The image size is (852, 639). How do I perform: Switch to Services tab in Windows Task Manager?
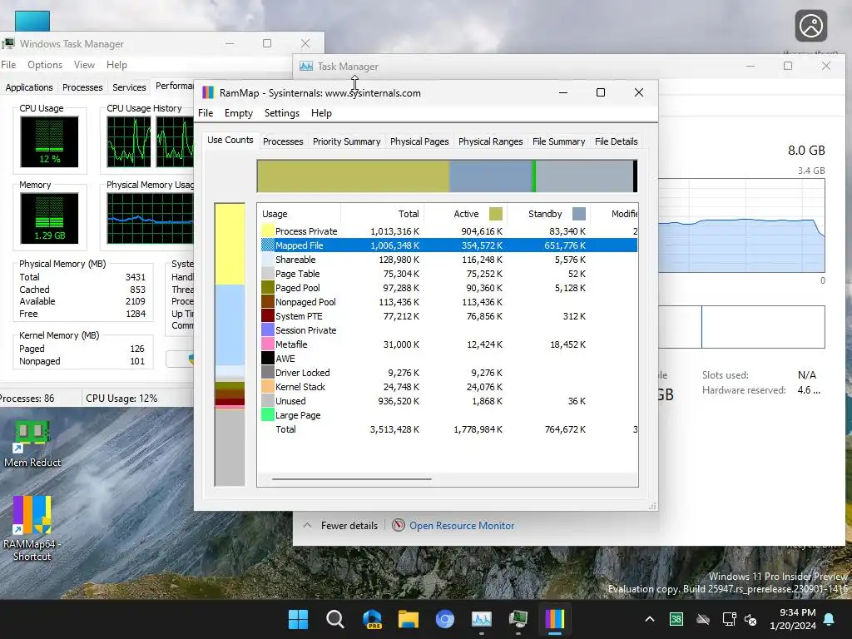(x=129, y=87)
